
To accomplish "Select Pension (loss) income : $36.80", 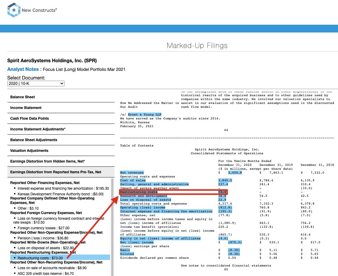I will click(43, 238).
